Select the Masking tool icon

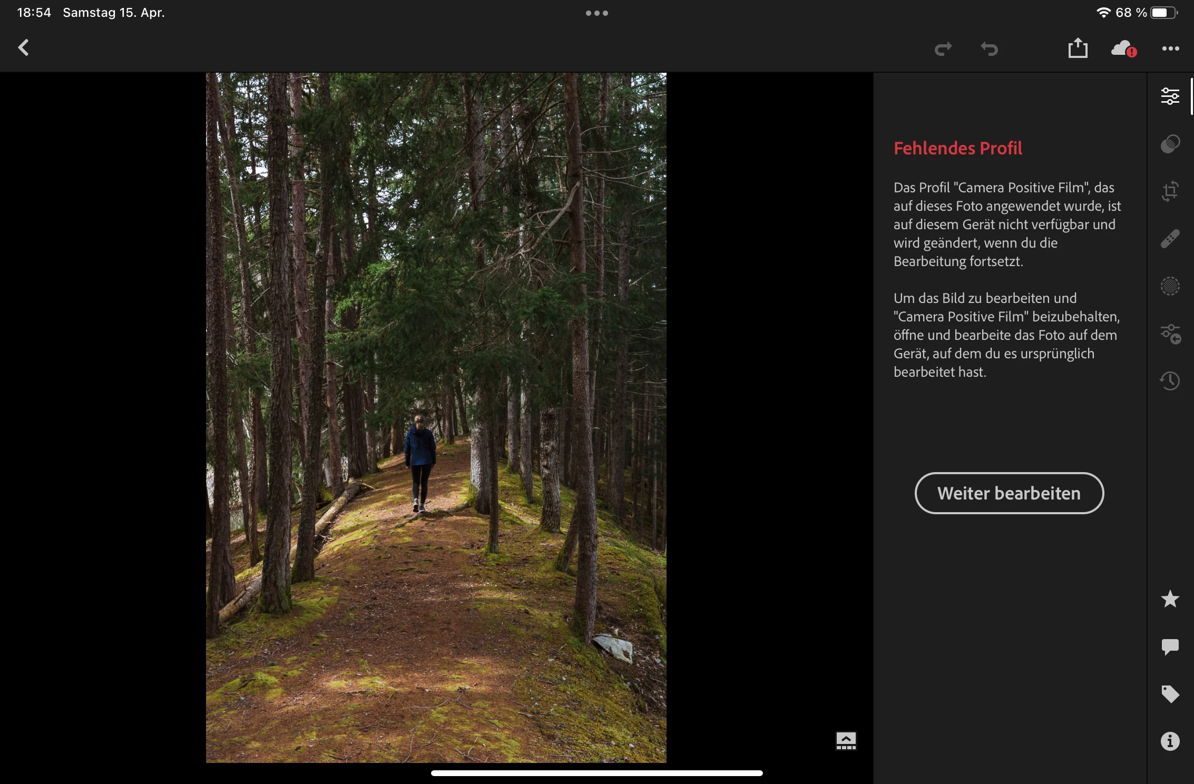(x=1170, y=144)
